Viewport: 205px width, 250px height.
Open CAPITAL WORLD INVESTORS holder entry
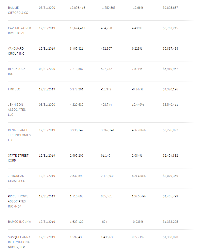19,31
